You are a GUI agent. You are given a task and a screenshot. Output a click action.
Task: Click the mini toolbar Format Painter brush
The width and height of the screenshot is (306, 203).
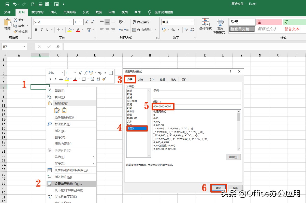[x=104, y=79]
